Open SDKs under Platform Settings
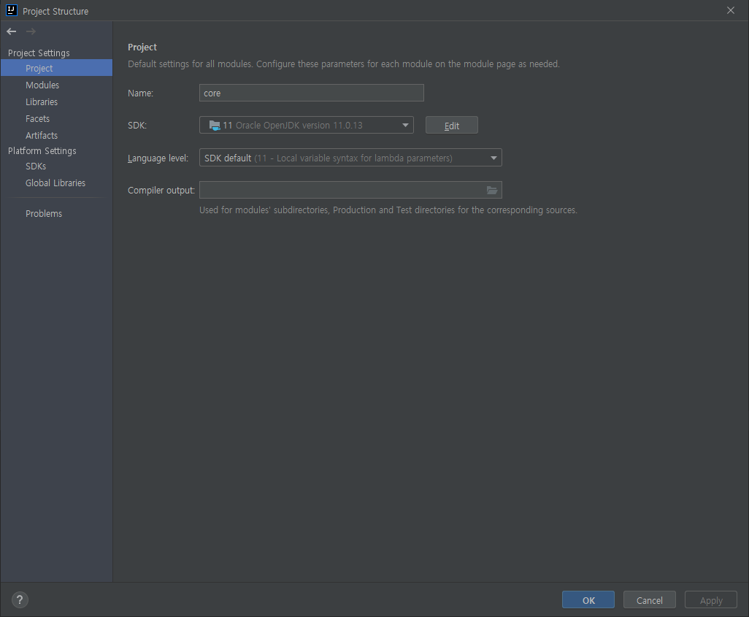 [x=56, y=166]
